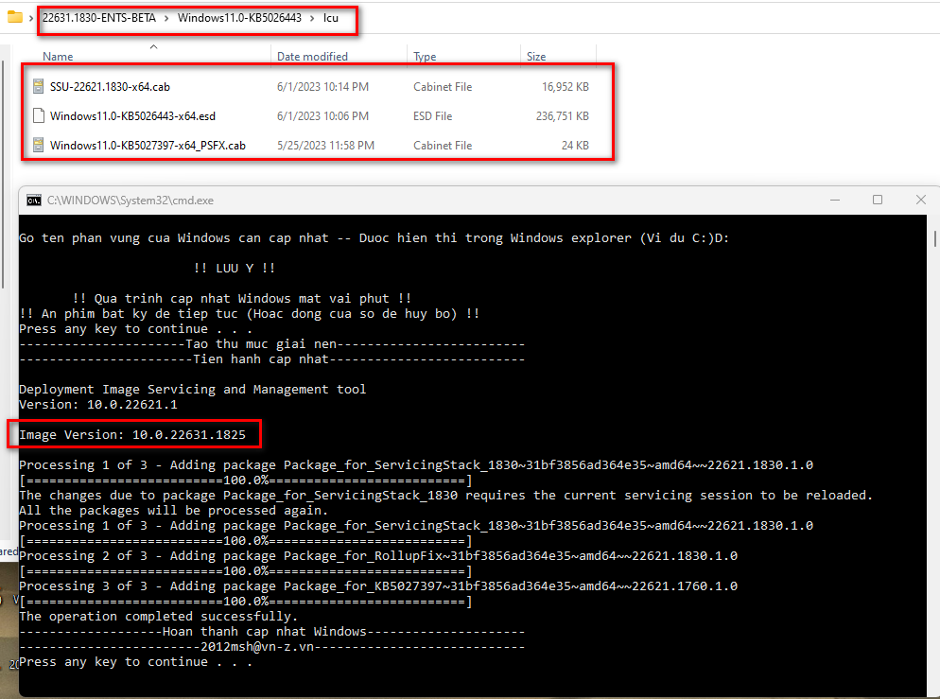Click the Tien hanh cap nhat line
This screenshot has height=699, width=940.
point(271,359)
